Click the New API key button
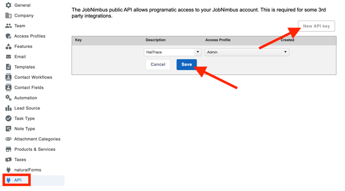 coord(316,26)
